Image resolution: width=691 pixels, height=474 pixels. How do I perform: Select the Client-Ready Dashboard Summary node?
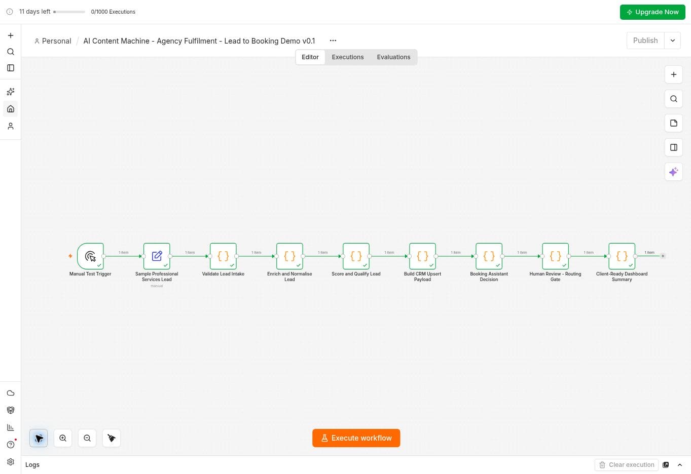[x=622, y=256]
